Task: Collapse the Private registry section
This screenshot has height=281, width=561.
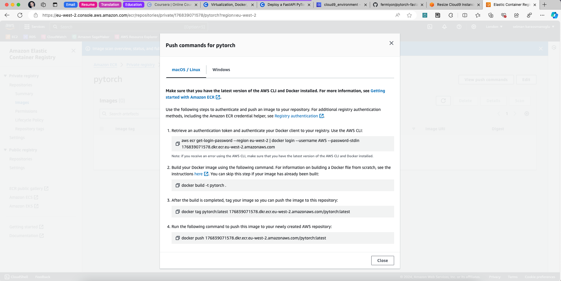Action: click(5, 76)
